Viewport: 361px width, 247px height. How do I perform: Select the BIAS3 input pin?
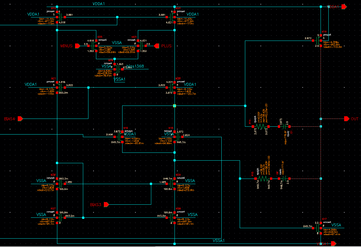pyautogui.click(x=106, y=205)
